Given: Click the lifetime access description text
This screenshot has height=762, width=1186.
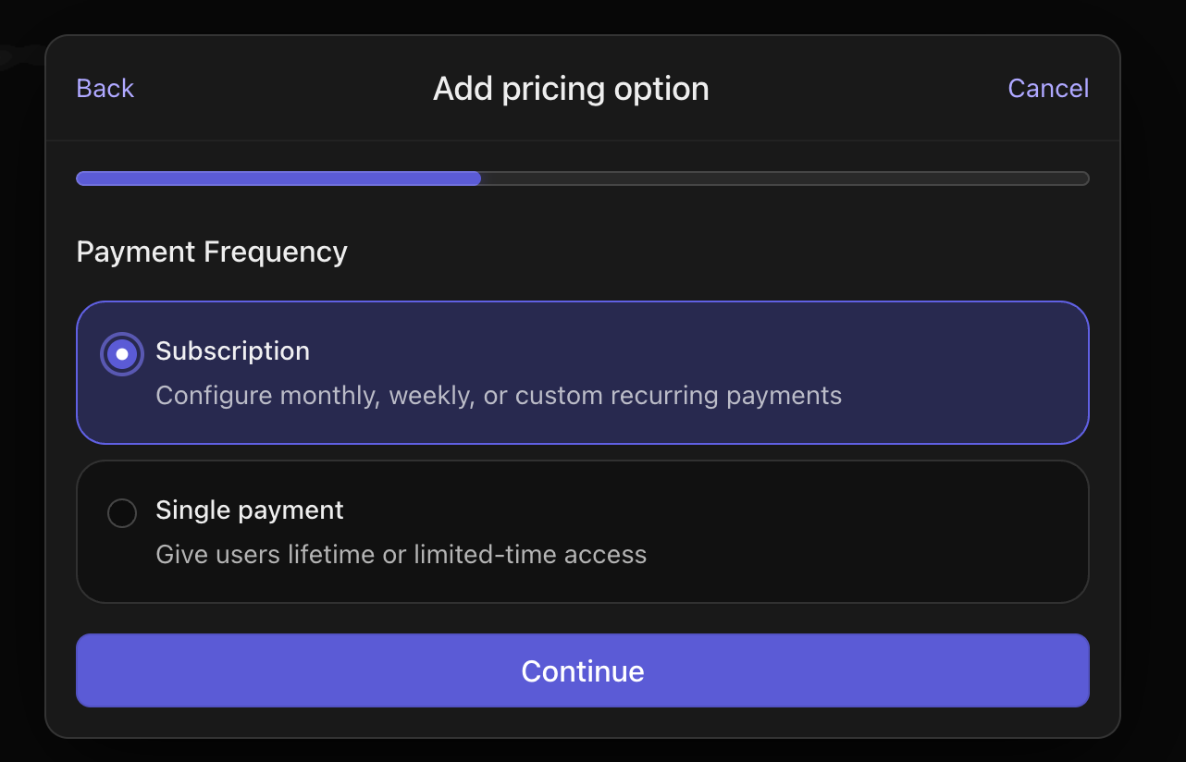Looking at the screenshot, I should point(402,554).
